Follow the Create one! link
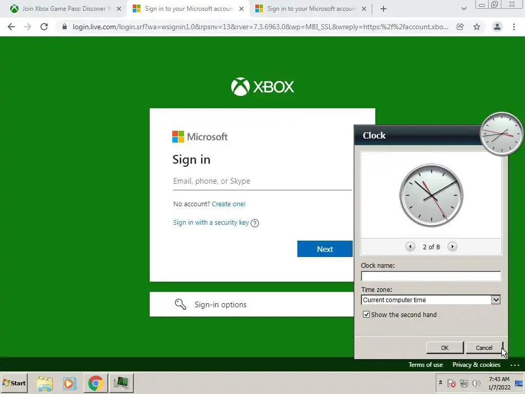525x394 pixels. point(229,204)
